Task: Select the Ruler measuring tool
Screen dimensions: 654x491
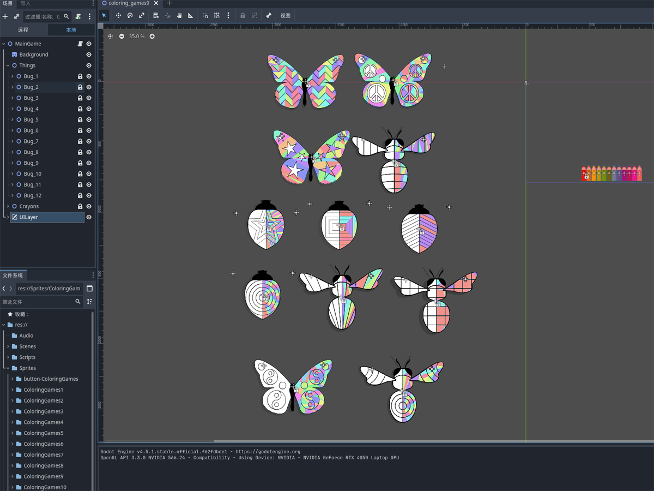Action: tap(191, 16)
